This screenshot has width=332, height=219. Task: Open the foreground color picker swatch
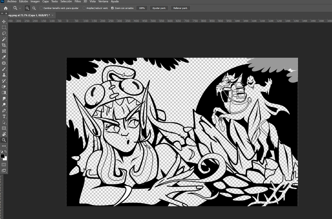2,156
